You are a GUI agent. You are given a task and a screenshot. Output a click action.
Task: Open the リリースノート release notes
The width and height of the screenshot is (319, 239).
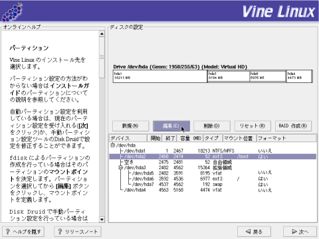(x=78, y=232)
